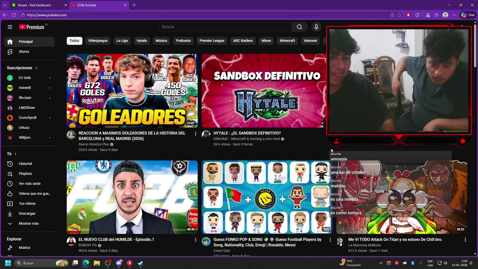
Task: Select the Todos filter chip
Action: 74,41
